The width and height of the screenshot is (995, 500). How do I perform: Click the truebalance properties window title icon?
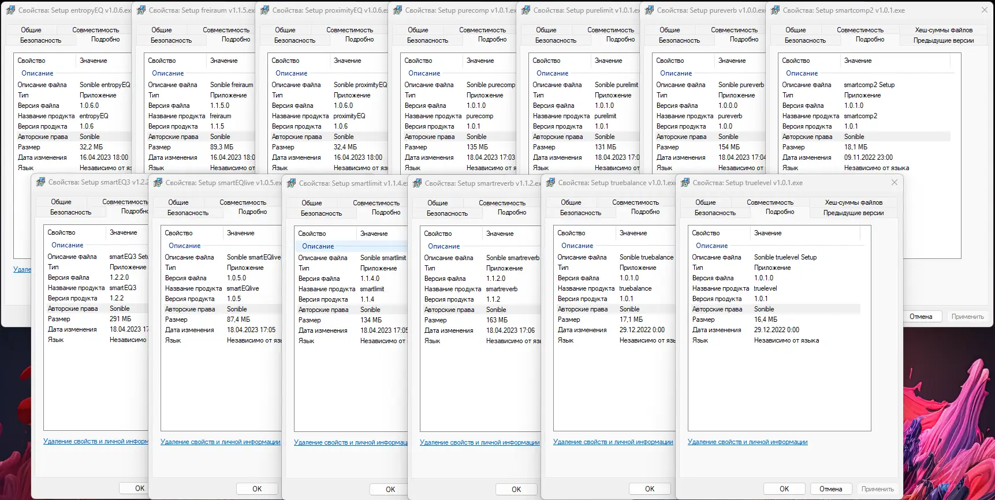(550, 183)
